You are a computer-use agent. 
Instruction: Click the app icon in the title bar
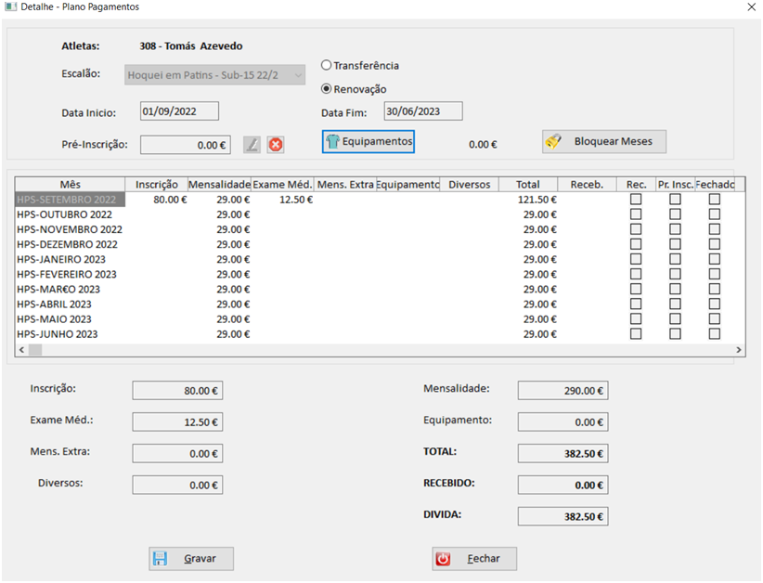pos(10,6)
